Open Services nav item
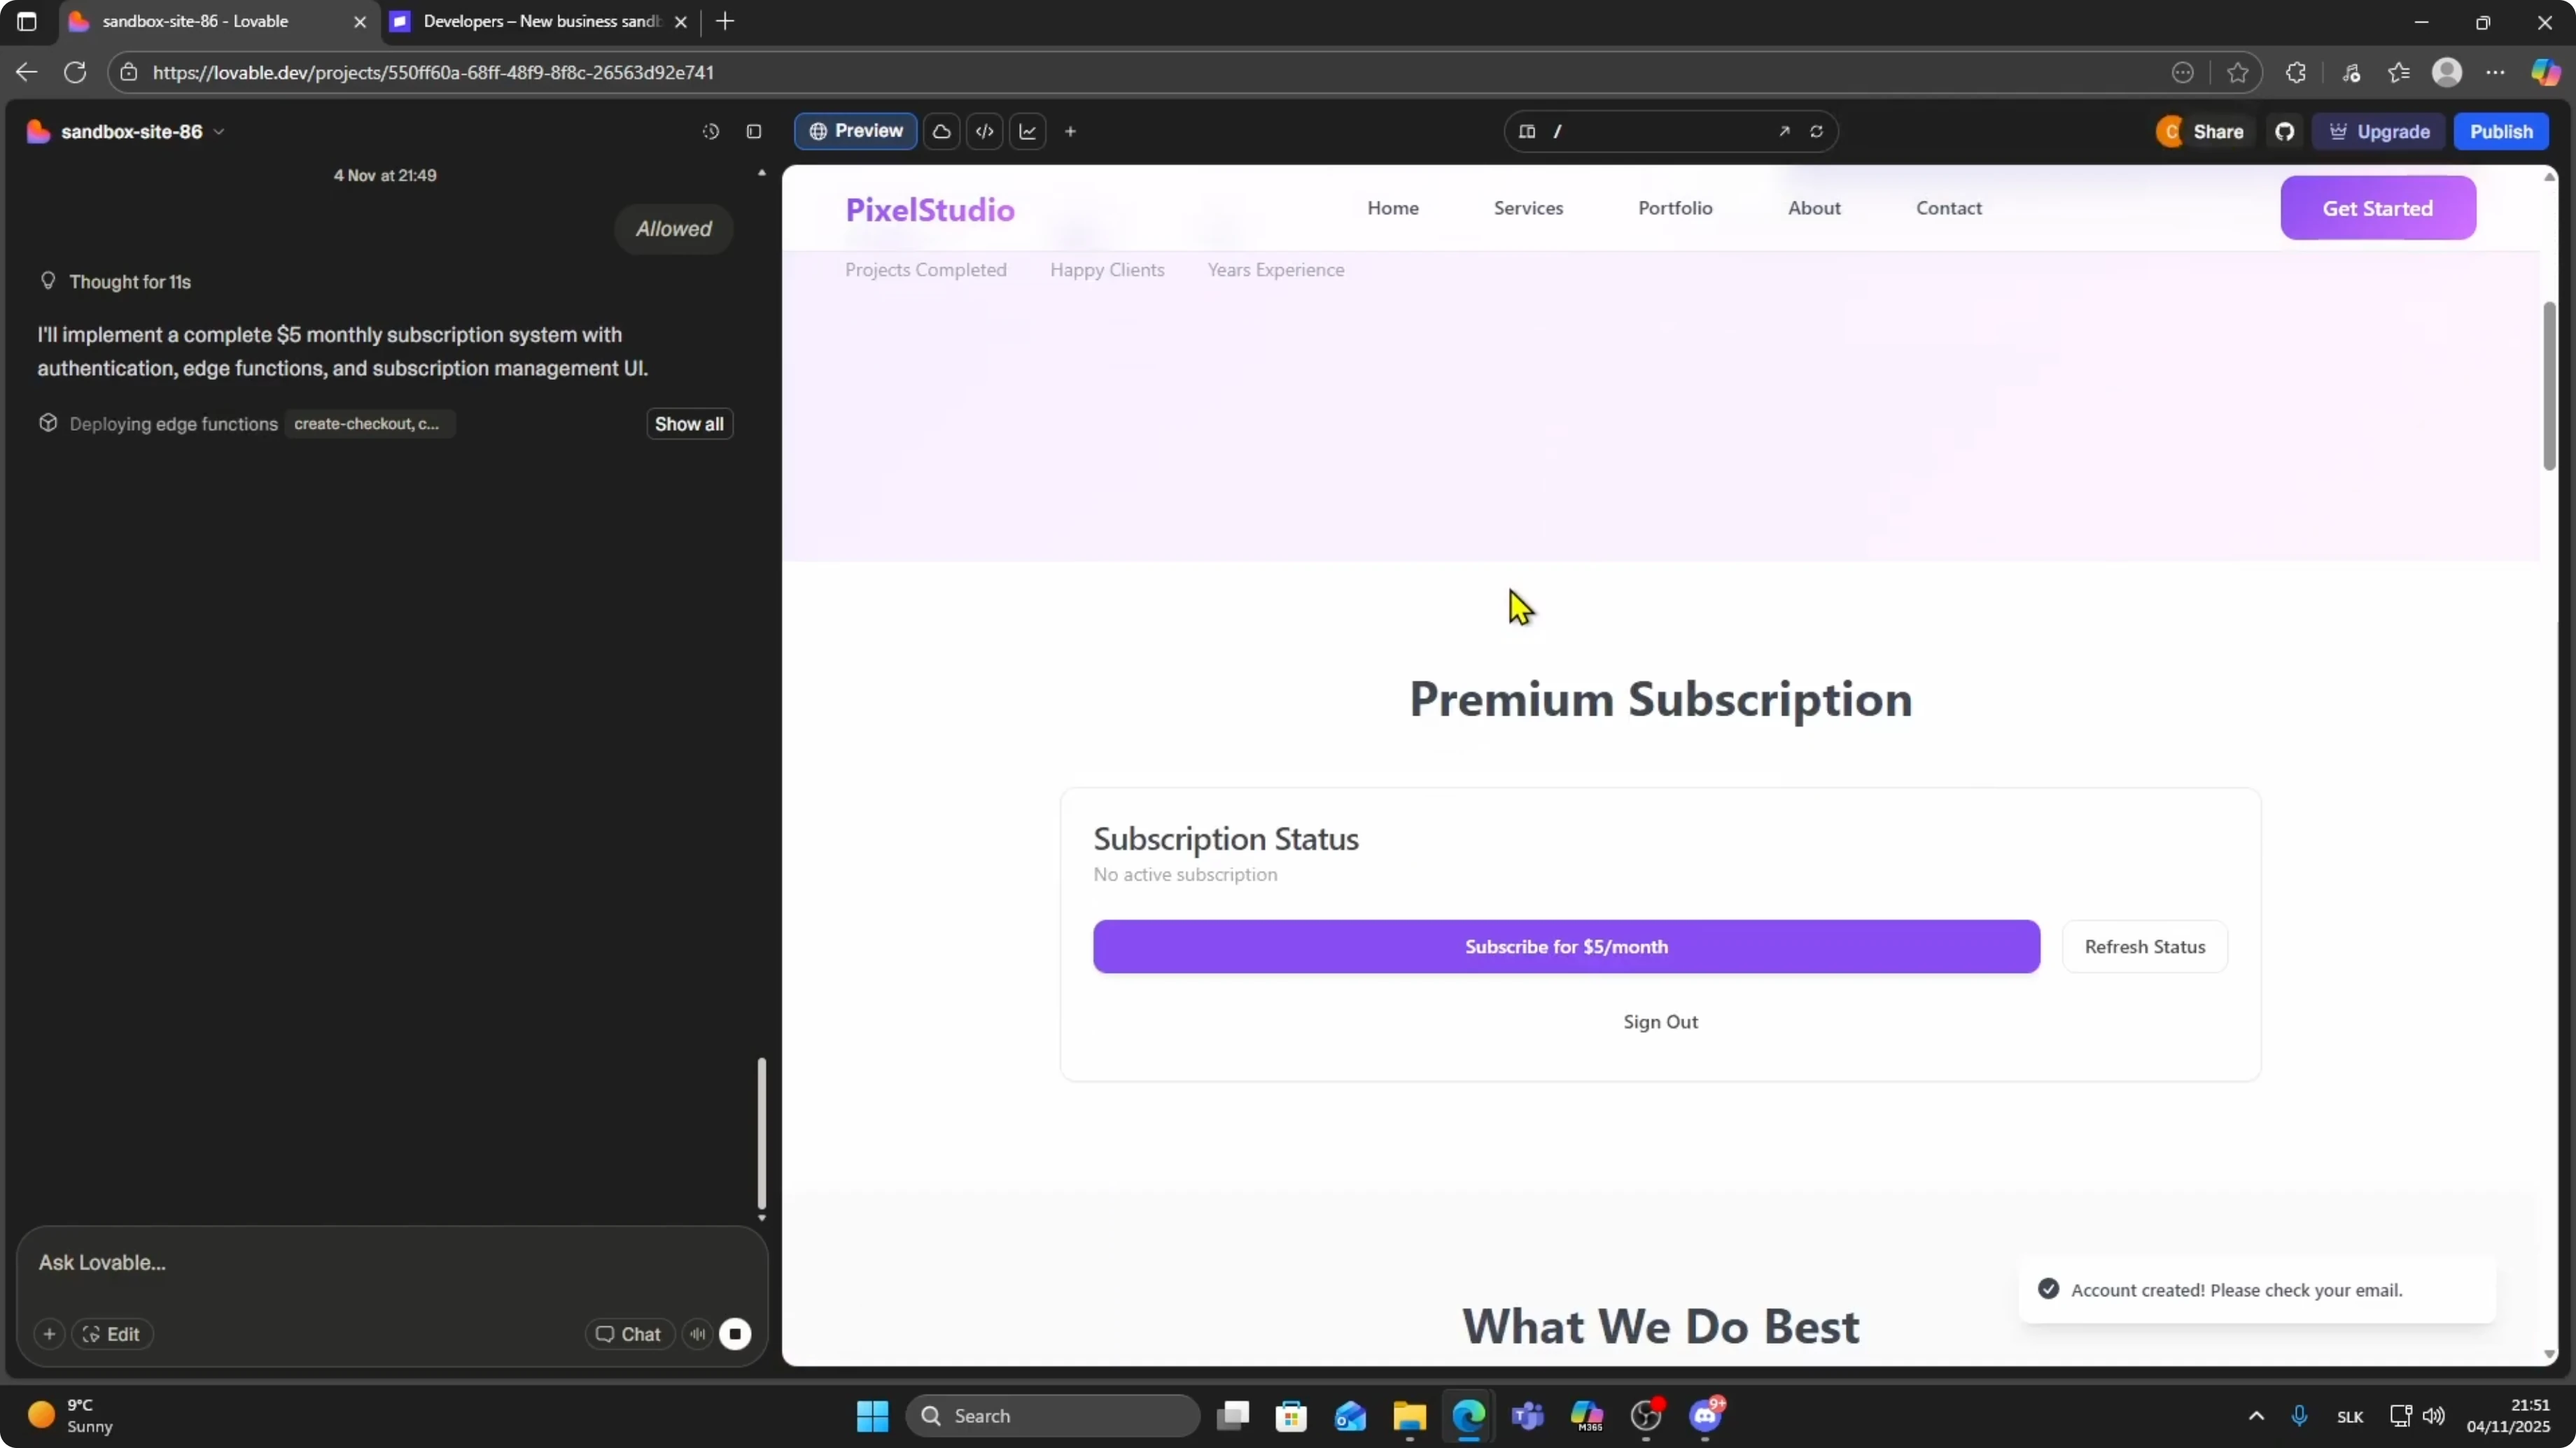The width and height of the screenshot is (2576, 1448). 1528,208
